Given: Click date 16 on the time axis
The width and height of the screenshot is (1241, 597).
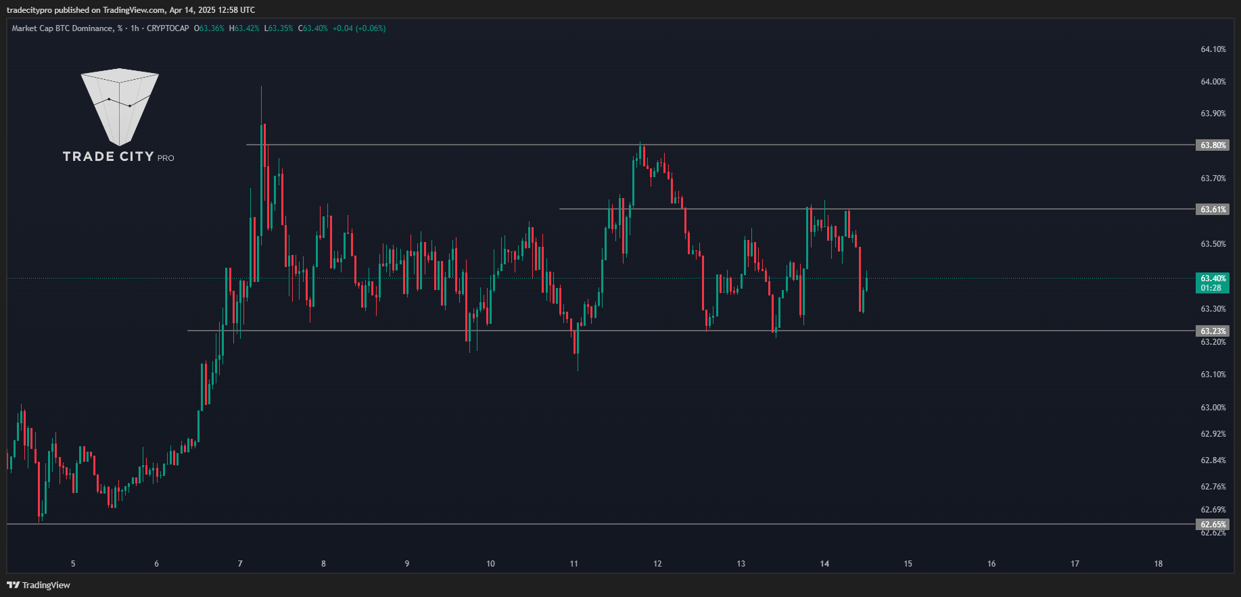Looking at the screenshot, I should click(991, 564).
